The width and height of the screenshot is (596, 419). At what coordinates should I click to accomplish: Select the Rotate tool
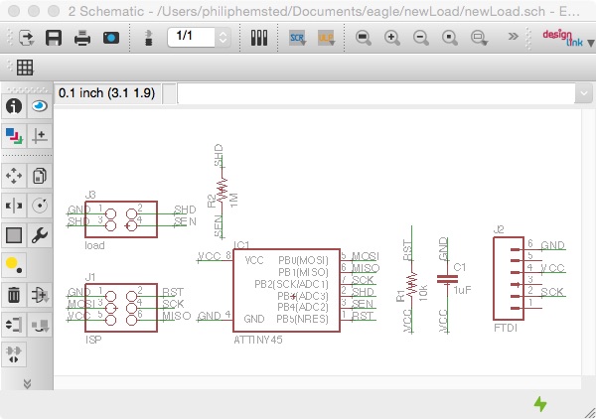40,206
